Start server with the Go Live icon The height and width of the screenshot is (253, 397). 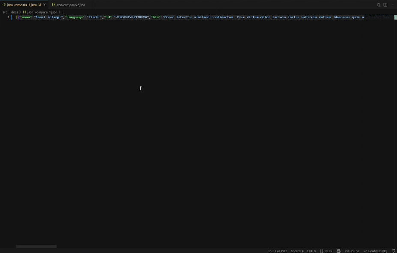point(351,250)
